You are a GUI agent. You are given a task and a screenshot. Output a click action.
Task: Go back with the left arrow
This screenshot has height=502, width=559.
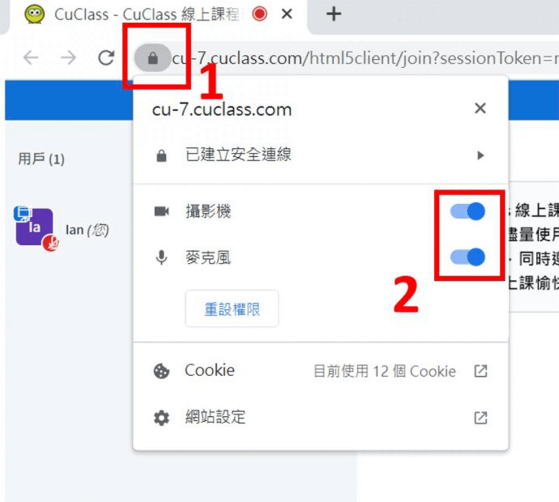(x=31, y=58)
